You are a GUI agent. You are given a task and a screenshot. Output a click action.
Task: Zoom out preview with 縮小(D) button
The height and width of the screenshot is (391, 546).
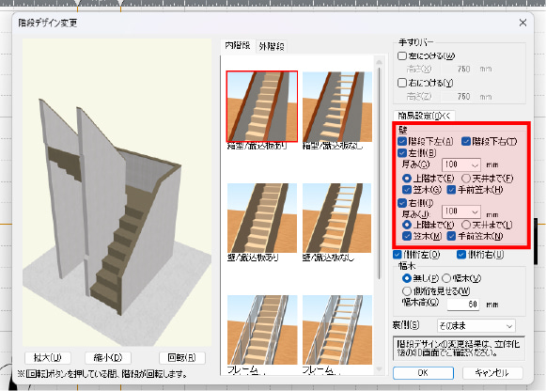108,357
